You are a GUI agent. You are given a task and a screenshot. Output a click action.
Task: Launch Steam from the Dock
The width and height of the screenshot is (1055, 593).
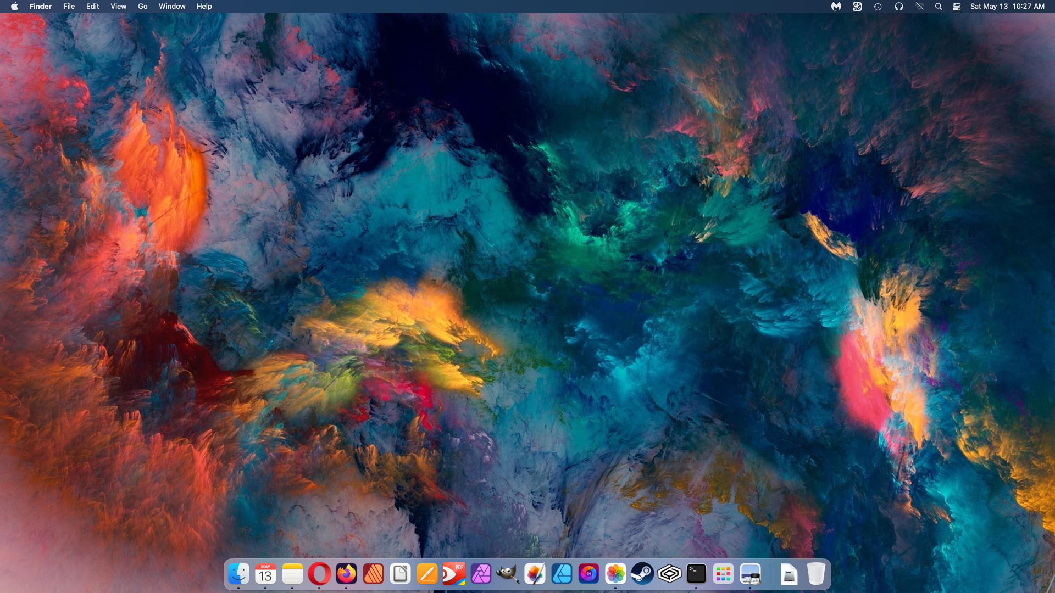click(x=642, y=574)
